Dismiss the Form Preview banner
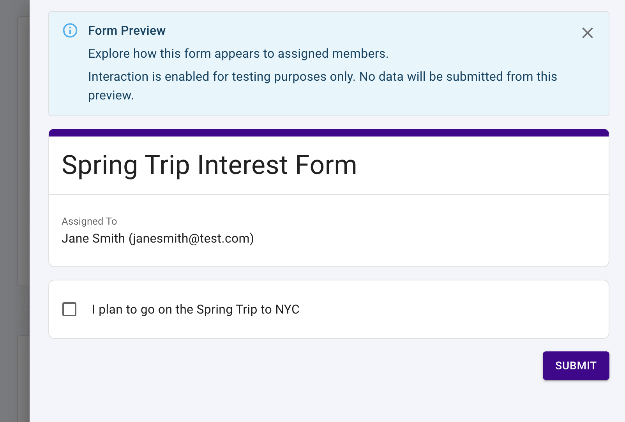Viewport: 625px width, 422px height. click(587, 33)
